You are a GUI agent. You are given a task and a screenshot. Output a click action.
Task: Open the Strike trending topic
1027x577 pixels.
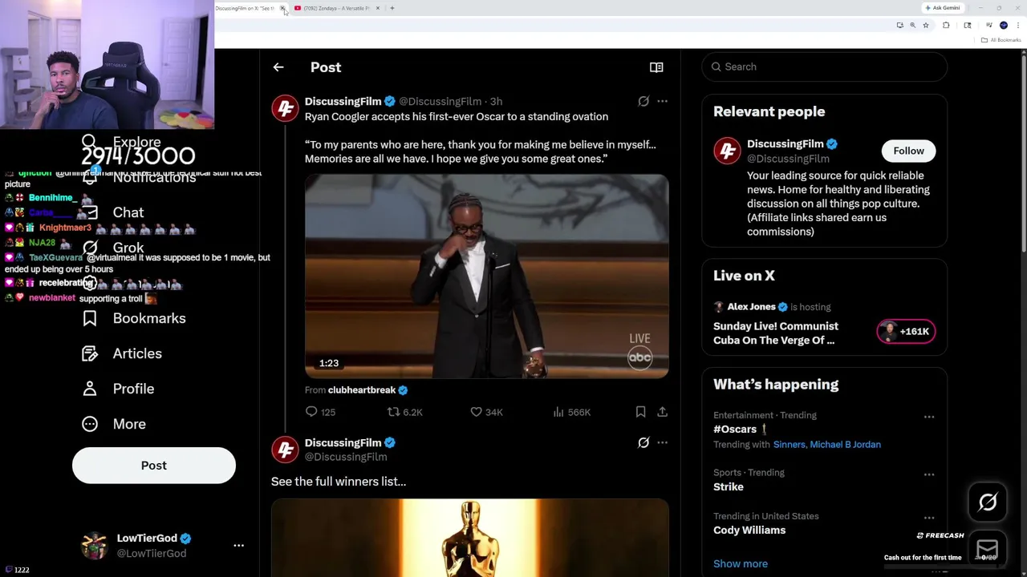point(729,487)
